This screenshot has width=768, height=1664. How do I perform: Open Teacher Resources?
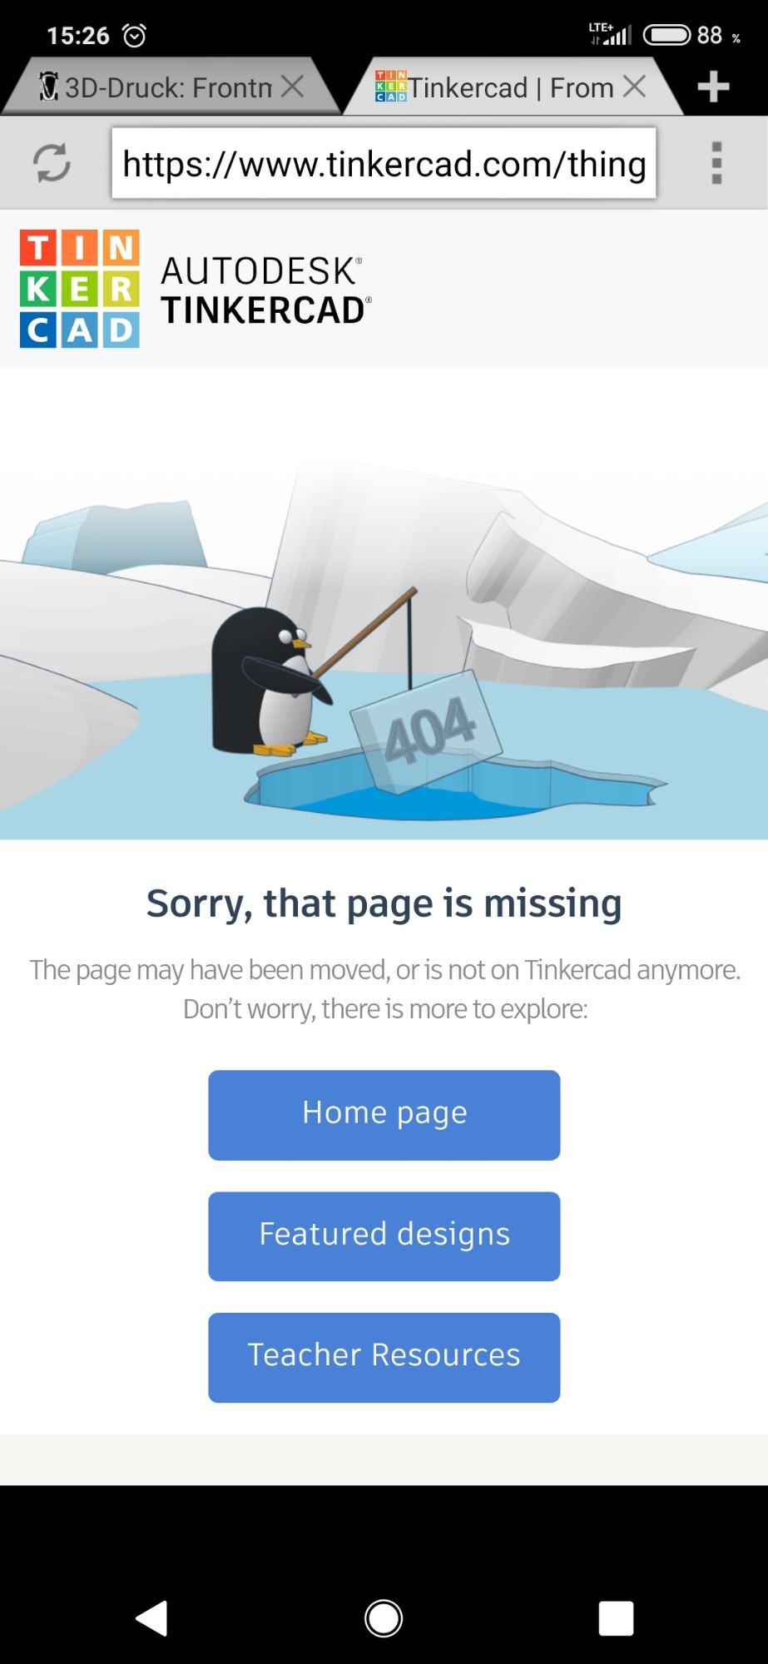tap(384, 1358)
